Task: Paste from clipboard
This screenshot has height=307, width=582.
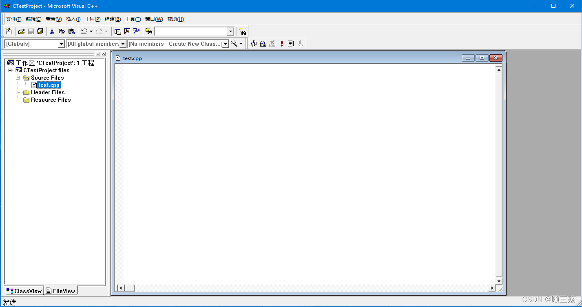Action: [x=71, y=31]
